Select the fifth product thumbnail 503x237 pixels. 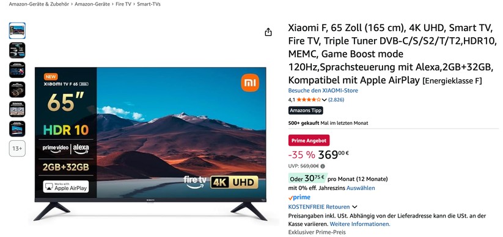click(x=17, y=110)
